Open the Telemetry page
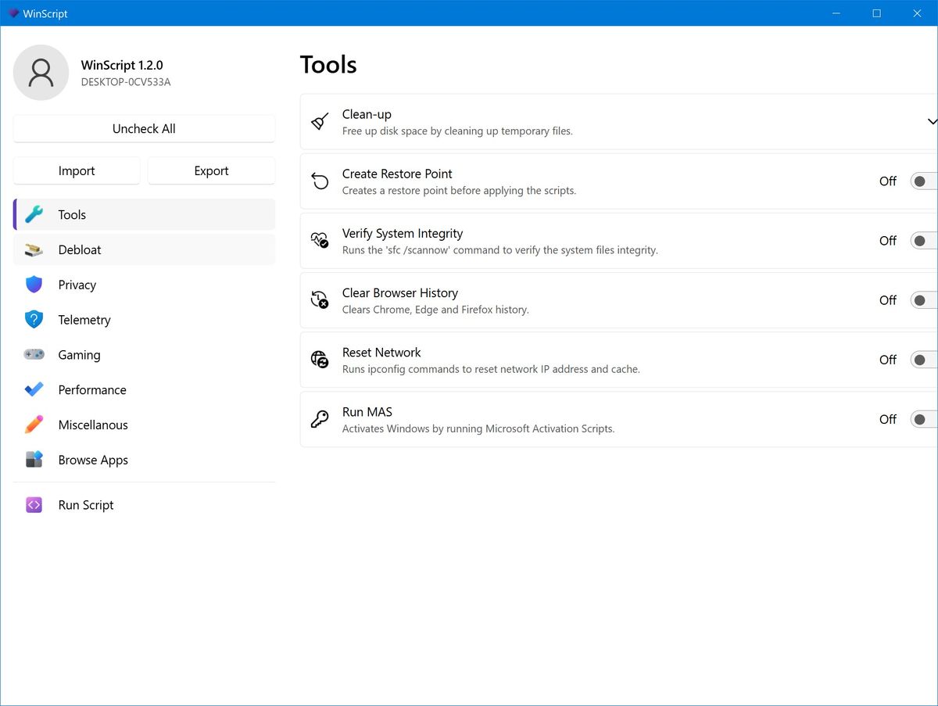938x706 pixels. pos(84,320)
